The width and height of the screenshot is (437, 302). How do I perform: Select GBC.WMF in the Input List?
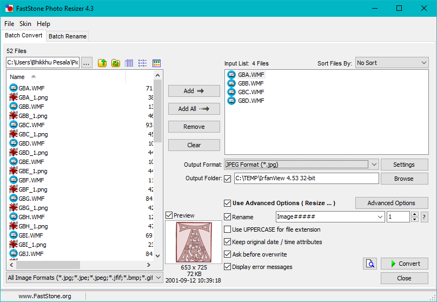(250, 92)
